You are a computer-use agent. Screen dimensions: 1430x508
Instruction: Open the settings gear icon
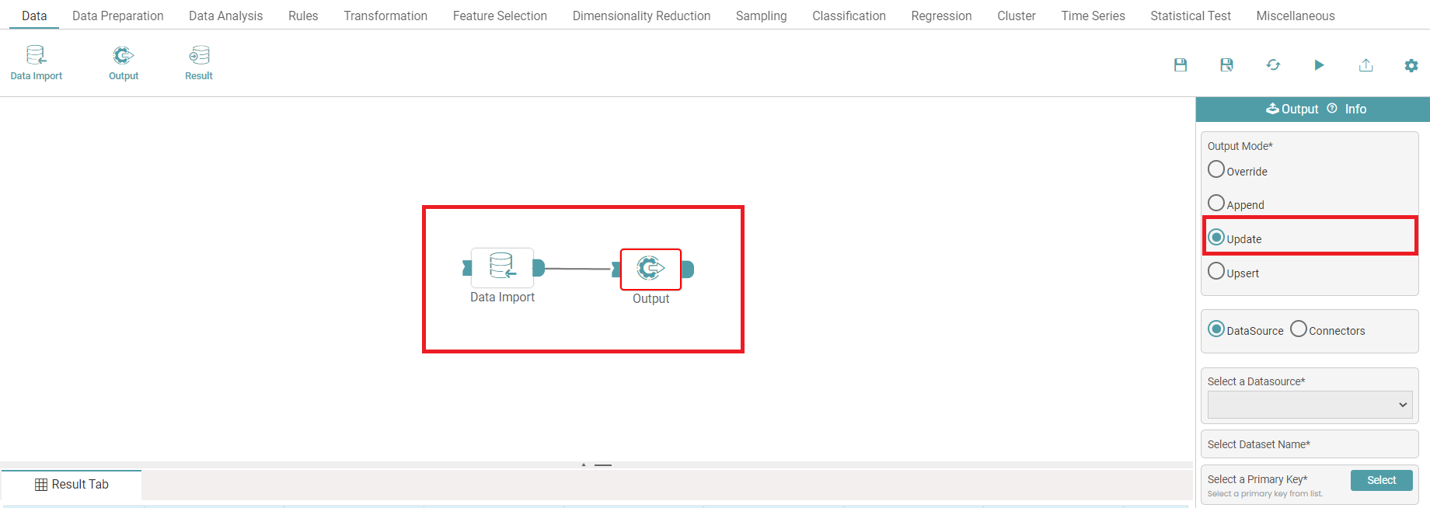click(1411, 66)
